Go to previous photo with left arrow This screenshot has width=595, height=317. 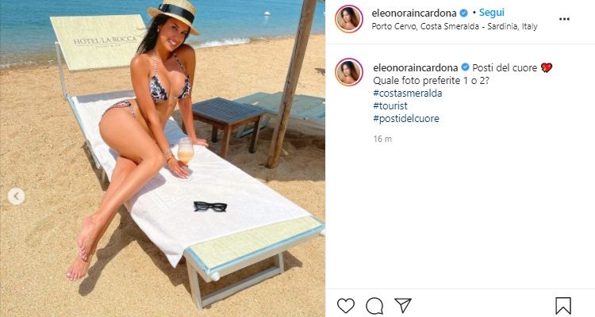17,197
